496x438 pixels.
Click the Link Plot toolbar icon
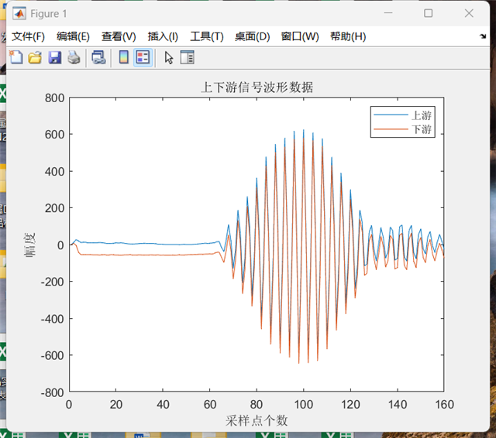98,57
